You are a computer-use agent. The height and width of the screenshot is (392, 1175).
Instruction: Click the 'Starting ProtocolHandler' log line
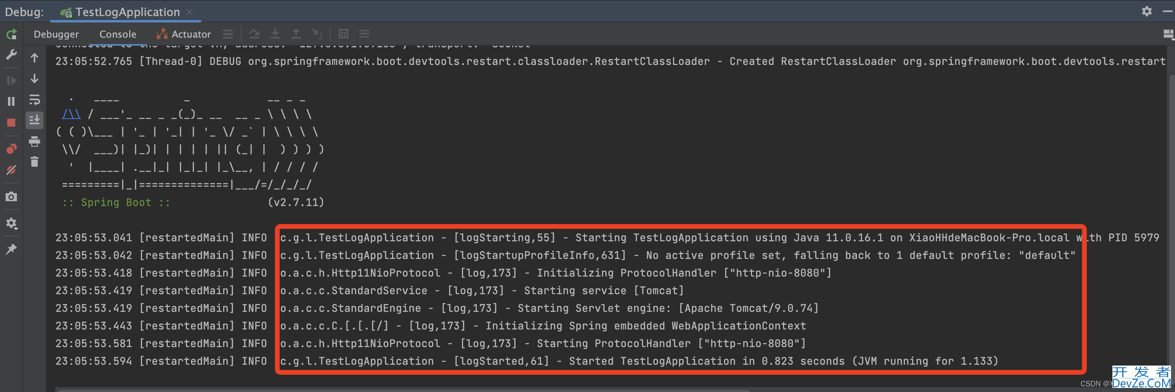click(x=431, y=344)
